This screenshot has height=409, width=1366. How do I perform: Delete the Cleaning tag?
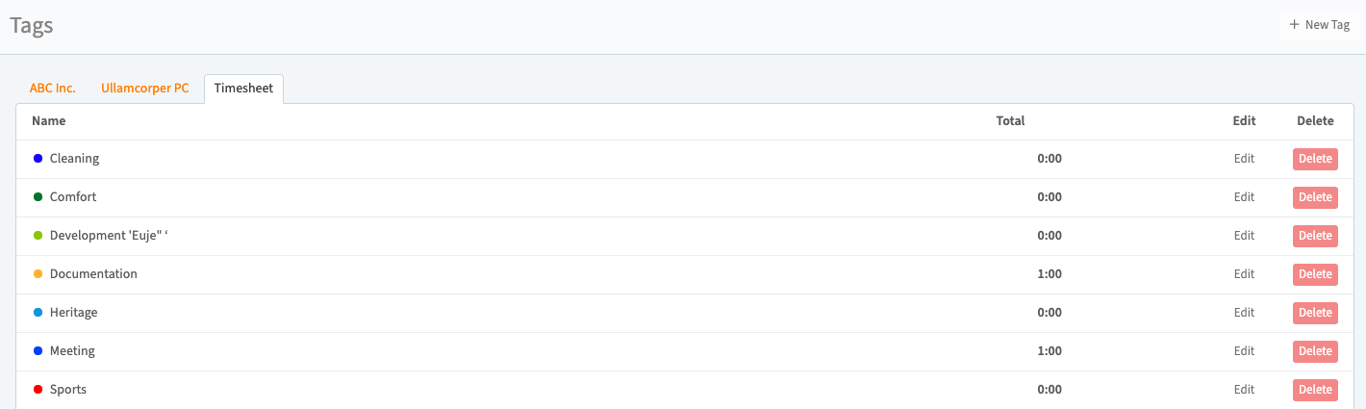coord(1315,159)
